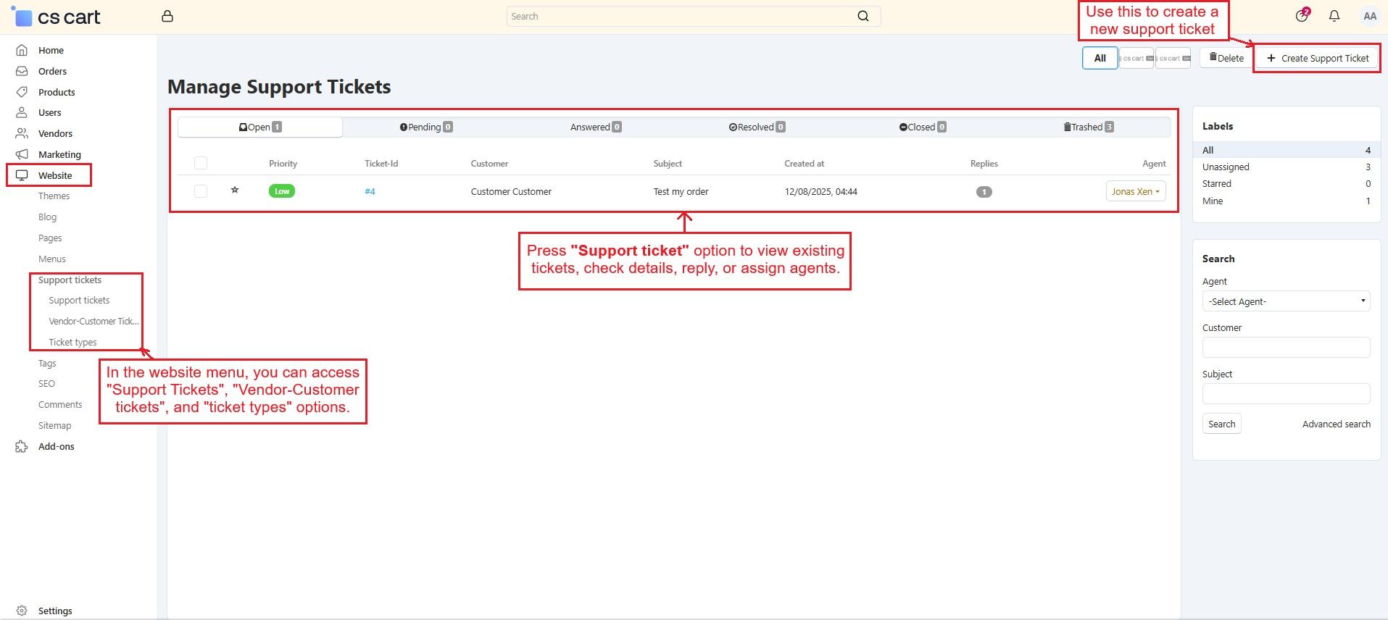This screenshot has height=620, width=1388.
Task: Open Settings gear in sidebar
Action: pos(22,611)
